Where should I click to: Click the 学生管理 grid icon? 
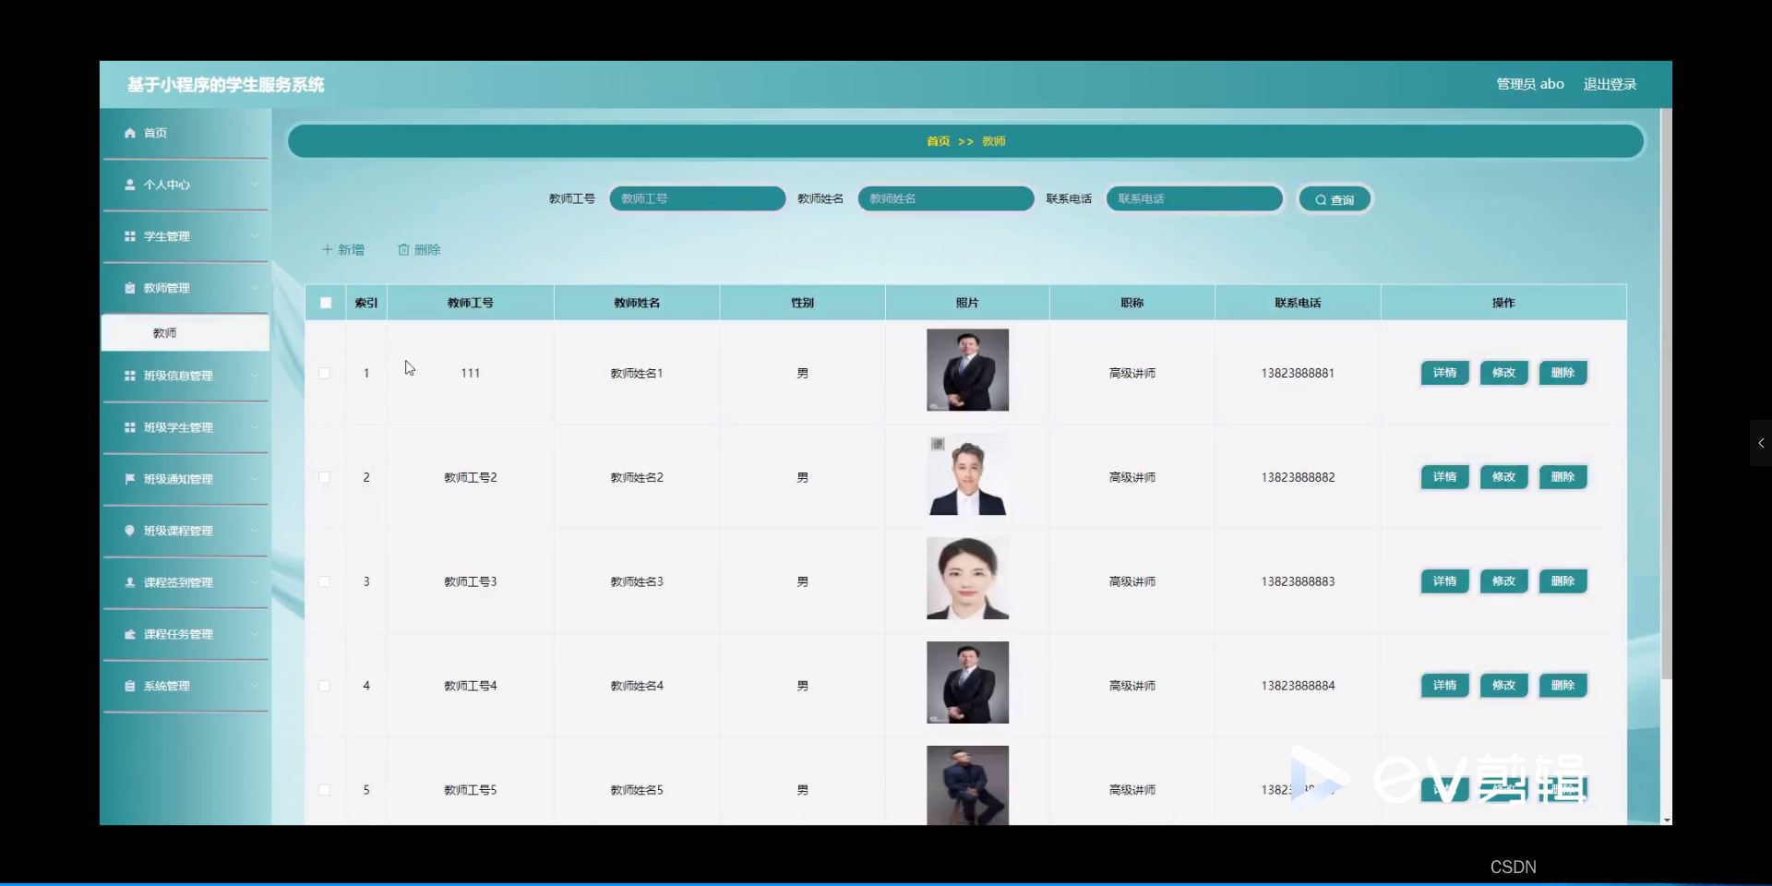point(130,236)
